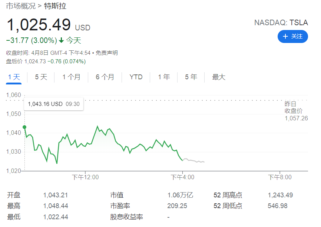
Task: Click the 特斯拉 breadcrumb text
Action: point(55,6)
